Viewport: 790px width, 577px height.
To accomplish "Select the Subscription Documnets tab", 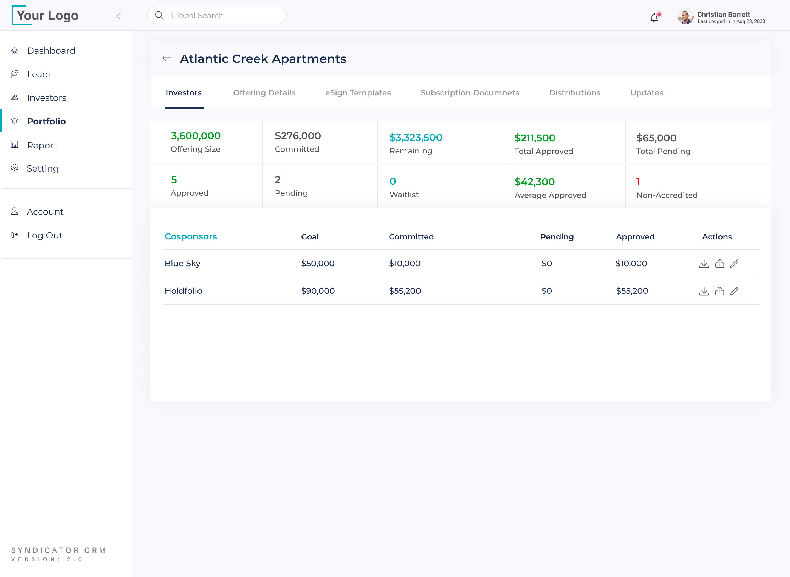I will click(470, 93).
